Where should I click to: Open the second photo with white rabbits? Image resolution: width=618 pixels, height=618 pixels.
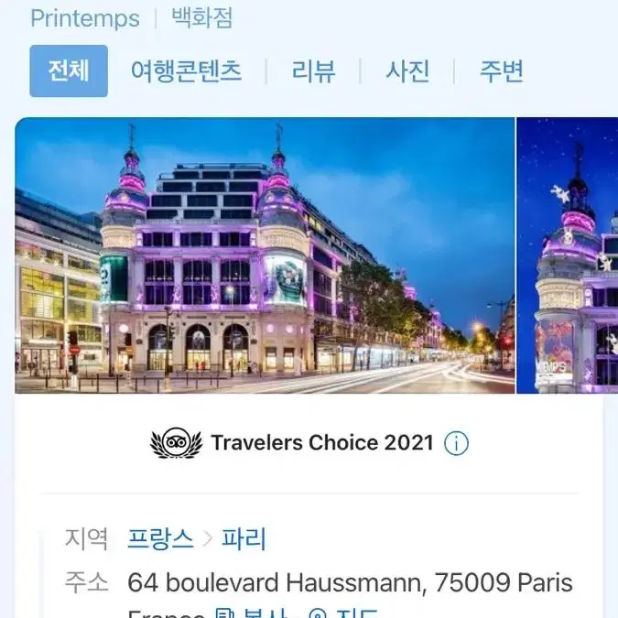pos(567,255)
